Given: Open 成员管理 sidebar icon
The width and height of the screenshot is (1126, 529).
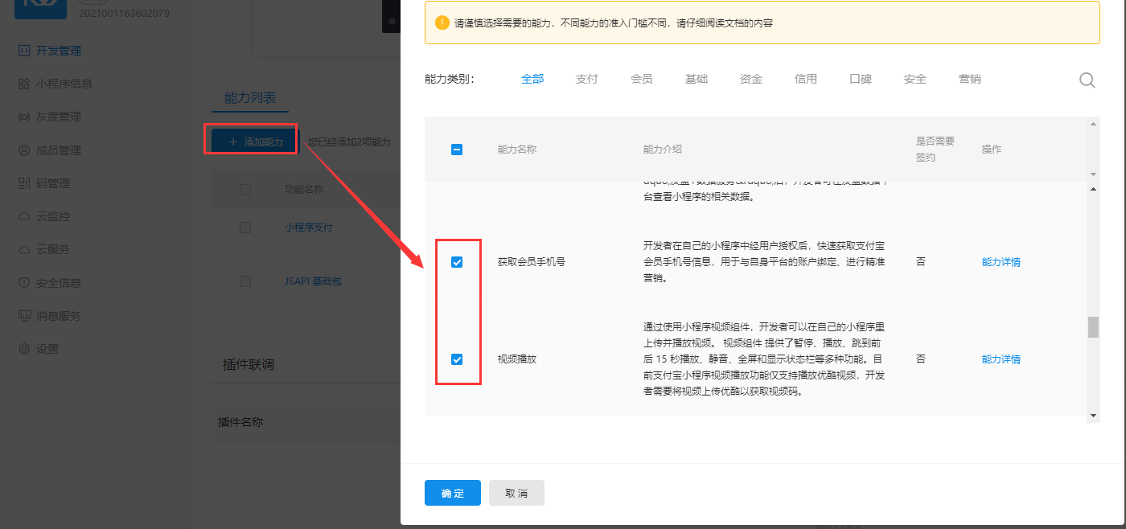Looking at the screenshot, I should pyautogui.click(x=24, y=150).
